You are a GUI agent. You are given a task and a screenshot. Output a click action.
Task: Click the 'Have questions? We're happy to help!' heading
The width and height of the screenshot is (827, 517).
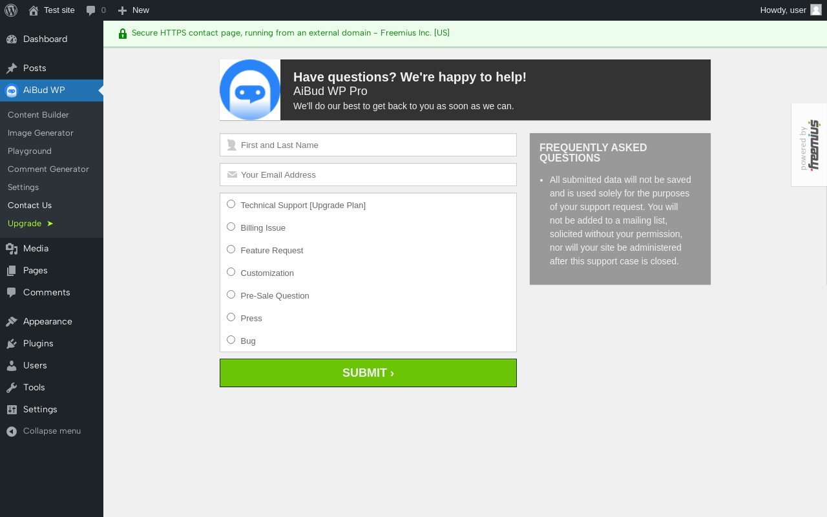pyautogui.click(x=410, y=77)
